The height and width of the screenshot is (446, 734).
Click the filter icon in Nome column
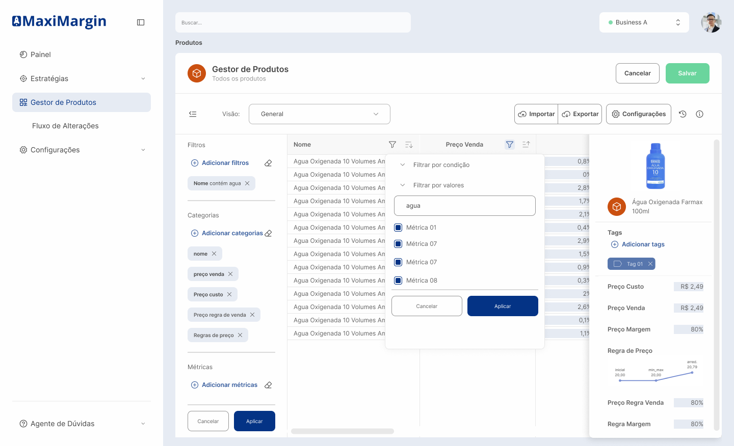pos(392,145)
